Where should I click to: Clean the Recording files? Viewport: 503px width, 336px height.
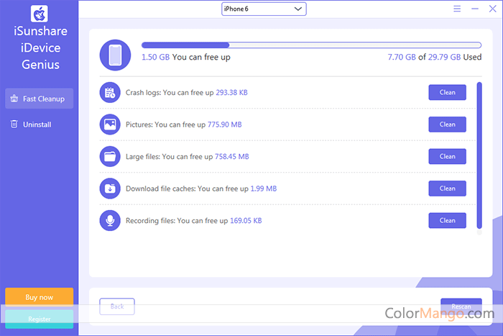coord(447,220)
